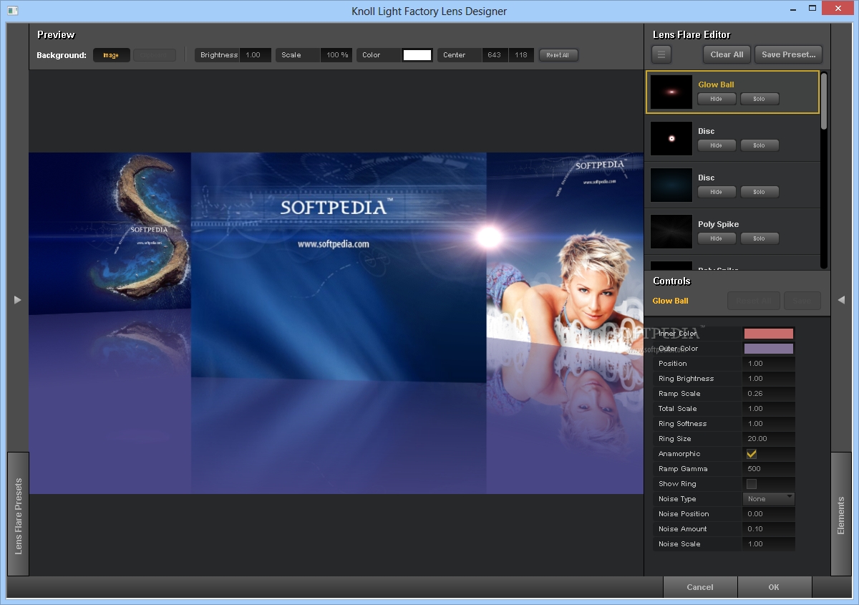The width and height of the screenshot is (859, 605).
Task: Click the Glow Ball name in the list
Action: [x=716, y=84]
